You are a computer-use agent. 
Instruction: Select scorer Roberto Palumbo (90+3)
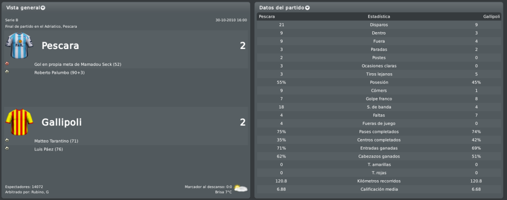pyautogui.click(x=55, y=73)
